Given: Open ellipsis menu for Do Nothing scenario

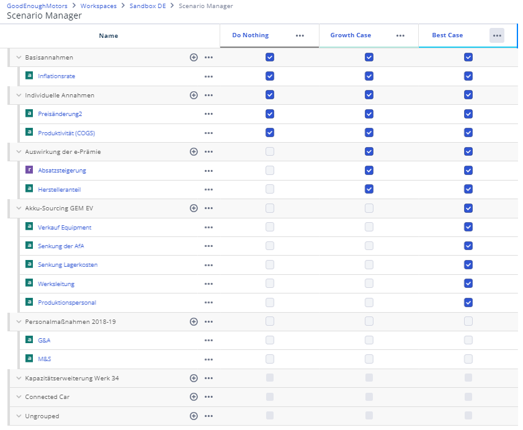Looking at the screenshot, I should (x=300, y=36).
